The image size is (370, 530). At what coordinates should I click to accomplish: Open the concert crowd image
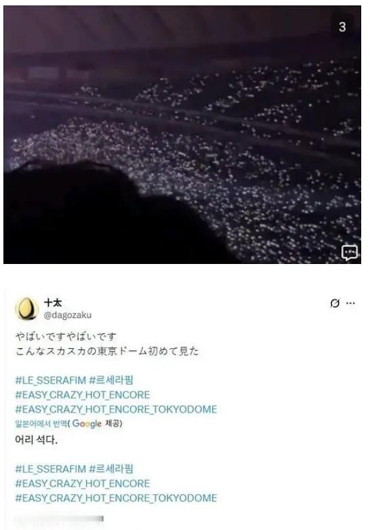coord(182,134)
